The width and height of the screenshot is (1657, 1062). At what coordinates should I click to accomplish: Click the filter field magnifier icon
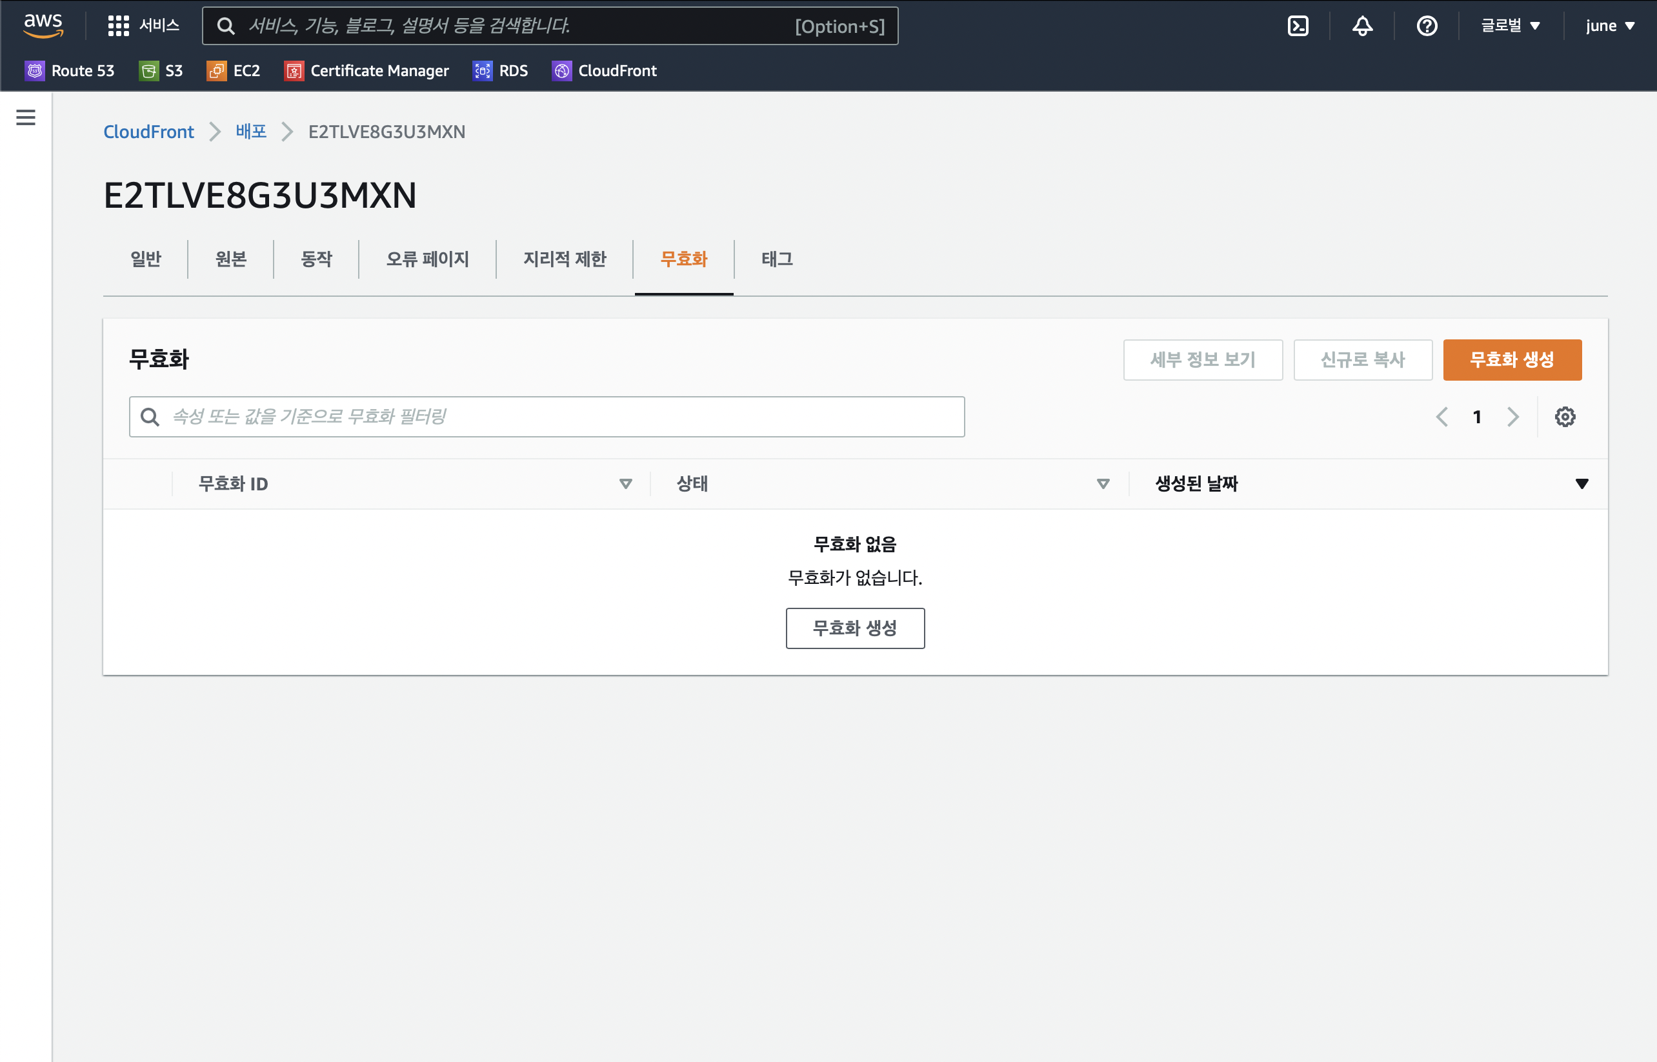150,417
